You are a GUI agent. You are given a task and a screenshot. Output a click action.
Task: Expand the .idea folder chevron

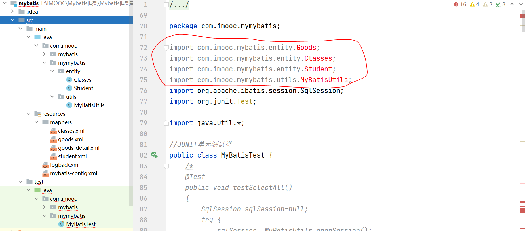coord(12,12)
